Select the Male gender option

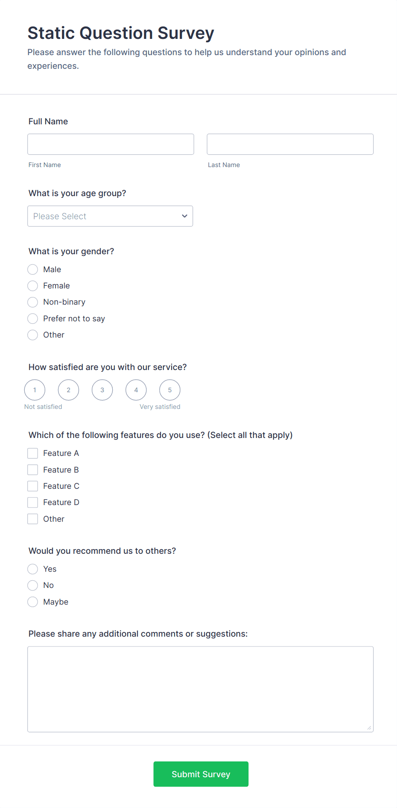[x=32, y=269]
